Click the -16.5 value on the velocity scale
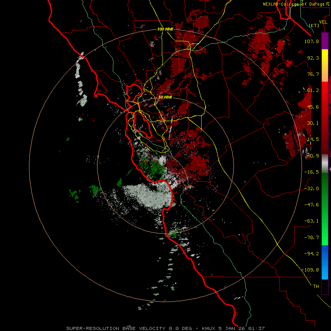The height and width of the screenshot is (331, 331). coord(312,172)
